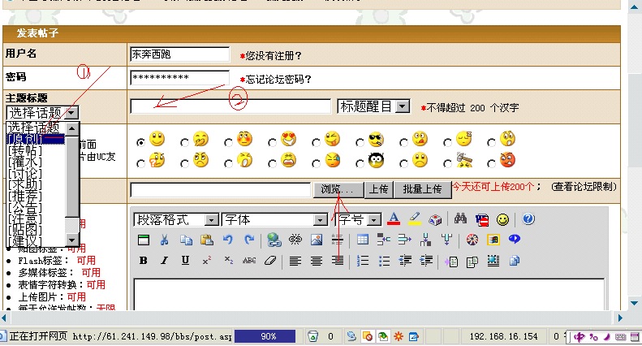Click the Insert Table icon

[x=363, y=240]
